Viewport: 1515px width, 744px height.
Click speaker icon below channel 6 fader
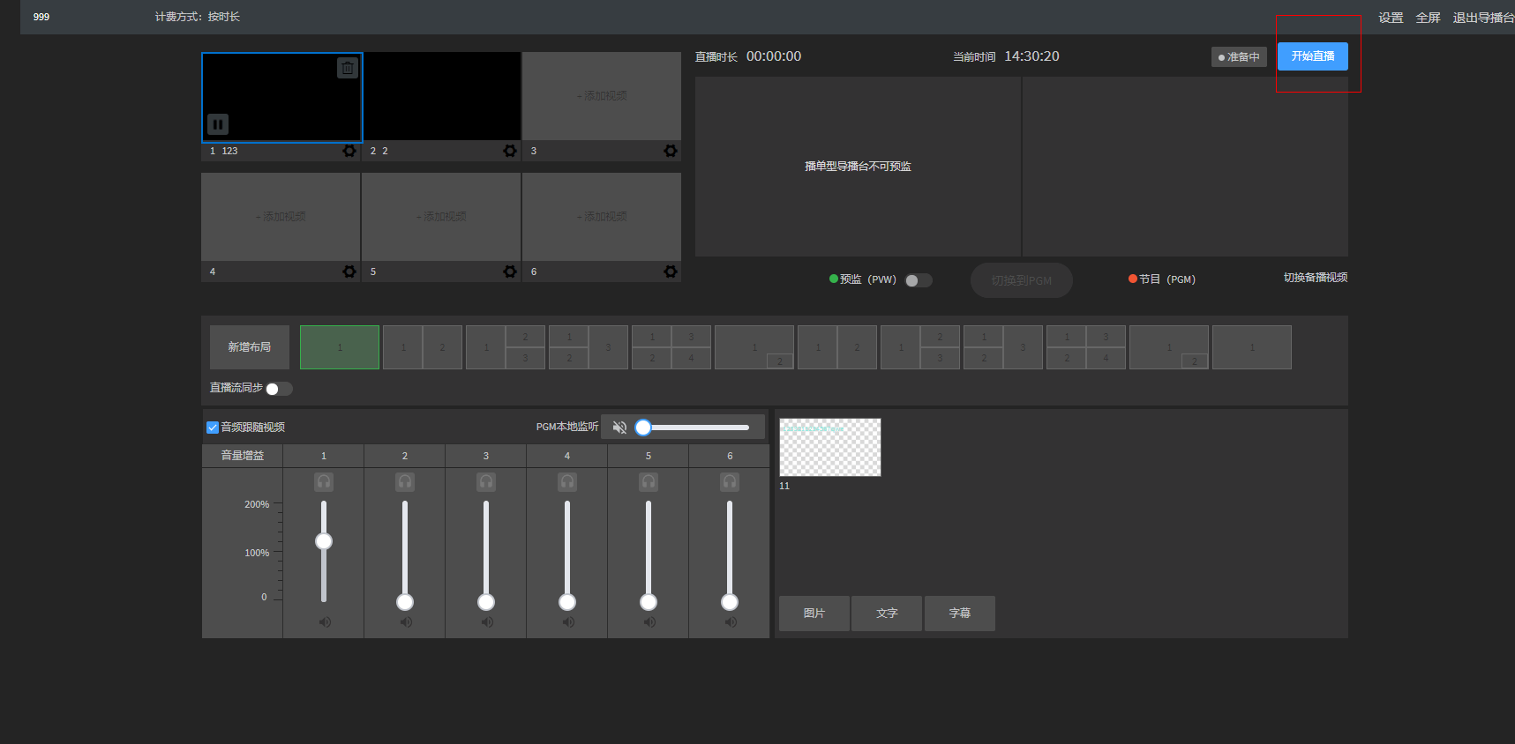[730, 622]
